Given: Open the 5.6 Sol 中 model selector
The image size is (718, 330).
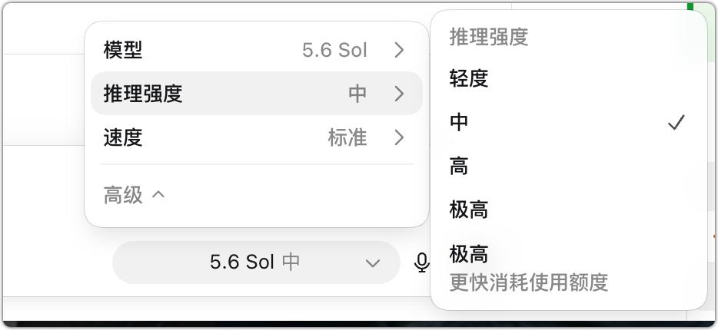Looking at the screenshot, I should pyautogui.click(x=257, y=262).
